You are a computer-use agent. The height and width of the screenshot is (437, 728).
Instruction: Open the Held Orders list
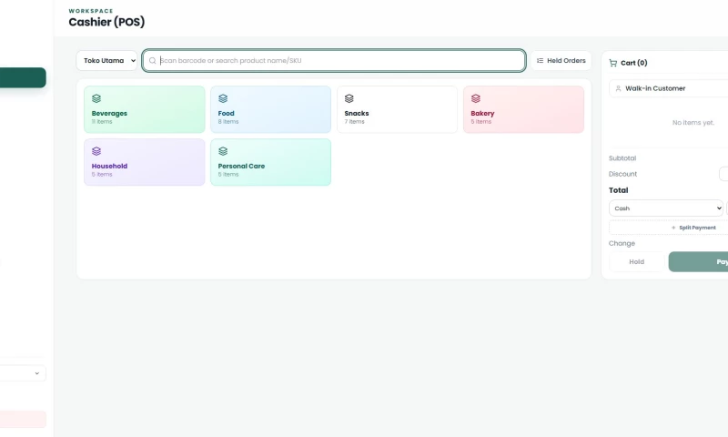pyautogui.click(x=561, y=61)
